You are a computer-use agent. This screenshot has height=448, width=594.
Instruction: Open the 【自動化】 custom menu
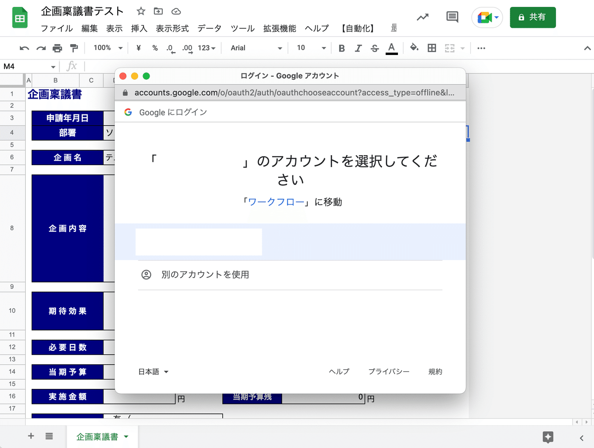pos(358,28)
